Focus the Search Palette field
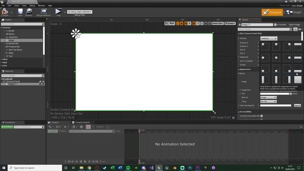 coord(23,24)
